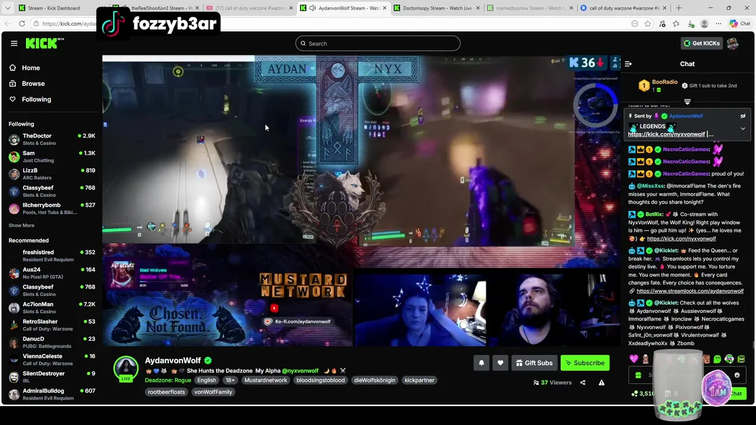This screenshot has width=756, height=425.
Task: Open LizzB channel in Following
Action: click(52, 174)
